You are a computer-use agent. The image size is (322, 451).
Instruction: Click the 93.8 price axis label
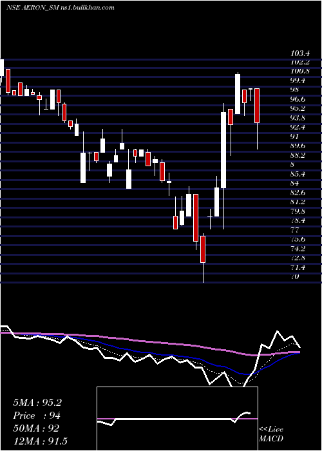coord(298,118)
